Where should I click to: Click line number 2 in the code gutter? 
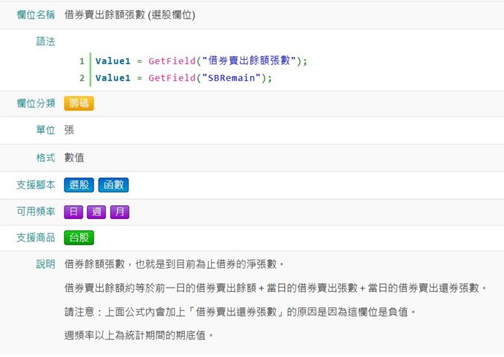(x=82, y=78)
